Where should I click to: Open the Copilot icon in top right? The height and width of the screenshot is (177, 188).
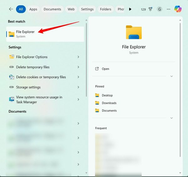(178, 9)
